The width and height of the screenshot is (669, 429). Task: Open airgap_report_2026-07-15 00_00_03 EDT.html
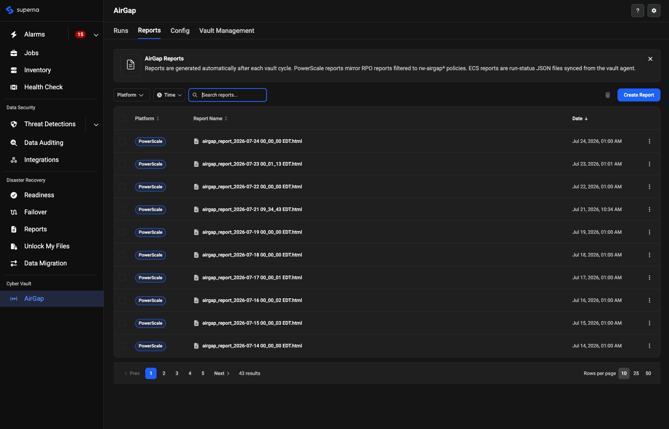(x=252, y=323)
